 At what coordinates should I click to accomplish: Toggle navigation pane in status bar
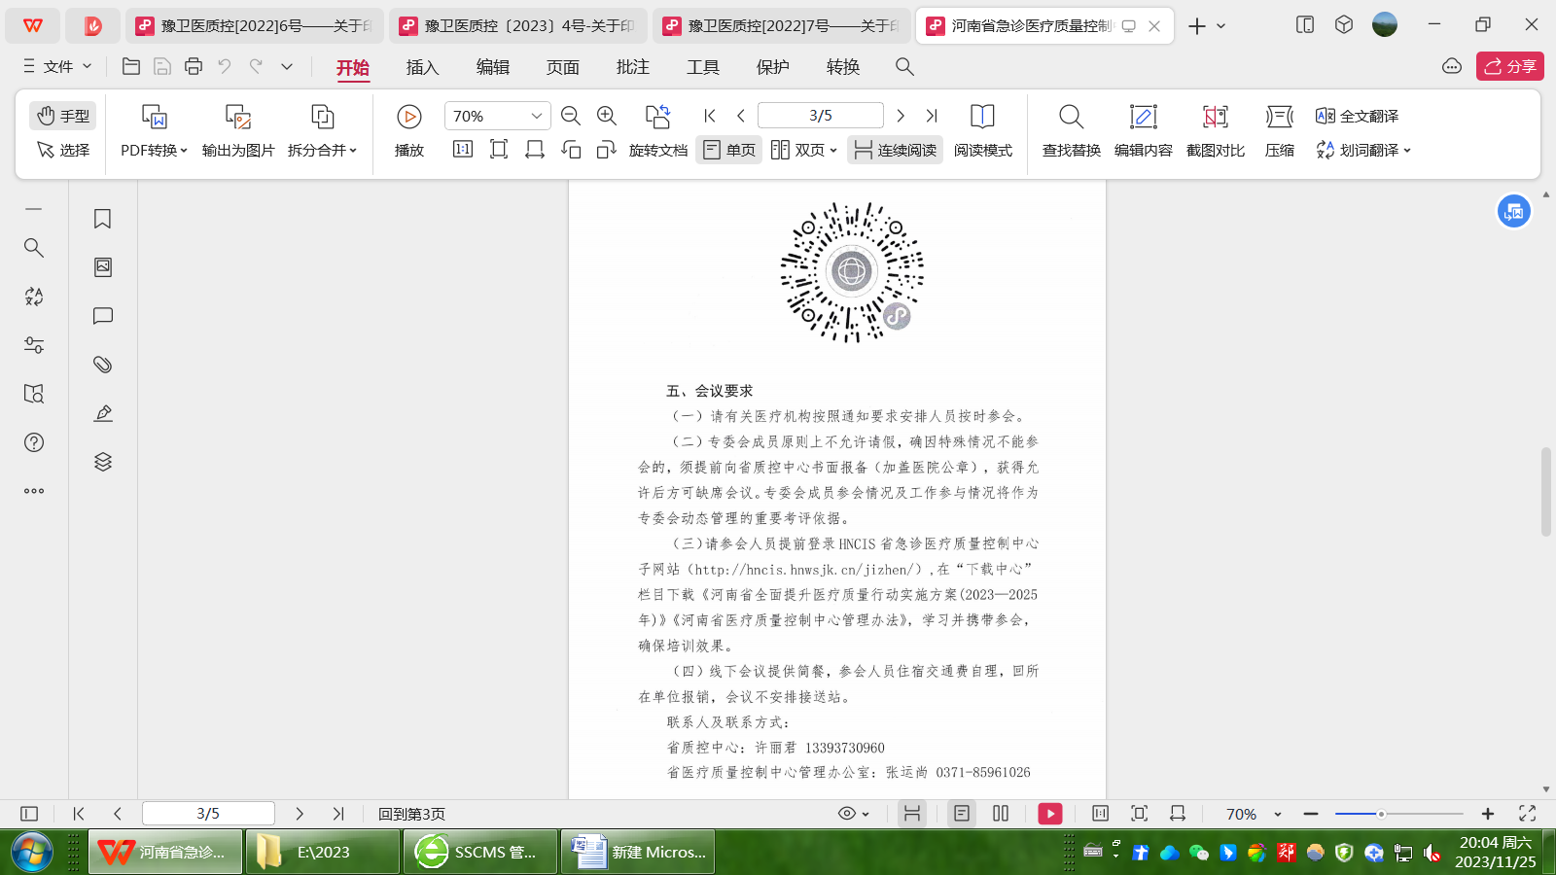click(x=29, y=814)
